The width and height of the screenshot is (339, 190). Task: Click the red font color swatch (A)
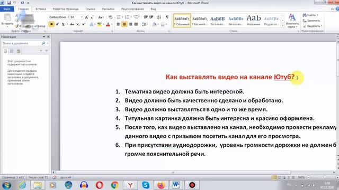point(108,24)
